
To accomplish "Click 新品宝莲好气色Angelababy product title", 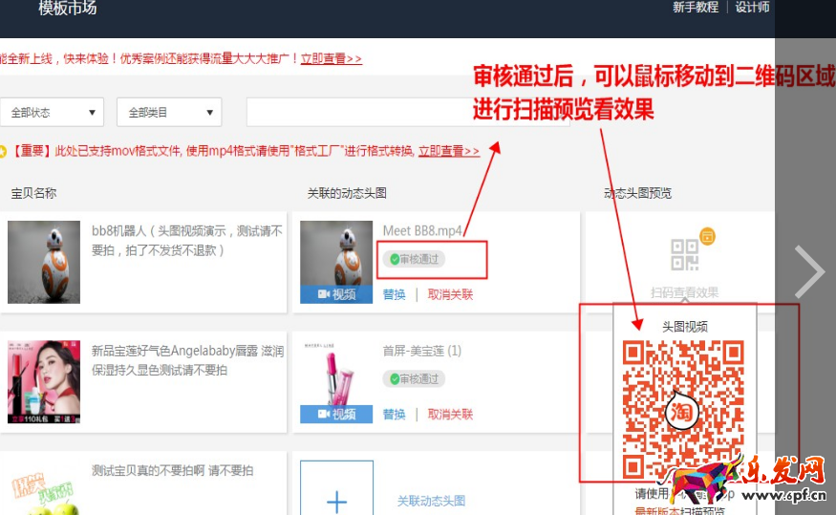I will pos(187,360).
